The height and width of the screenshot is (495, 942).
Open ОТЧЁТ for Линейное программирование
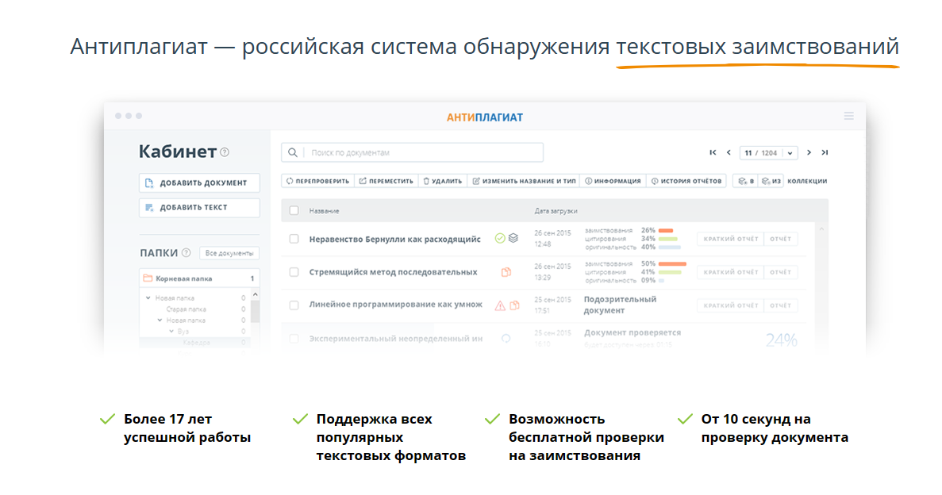pyautogui.click(x=780, y=305)
